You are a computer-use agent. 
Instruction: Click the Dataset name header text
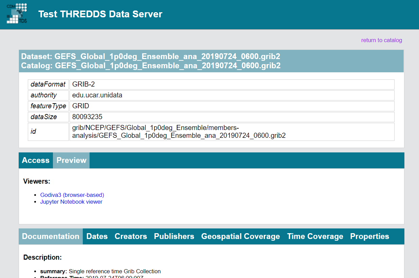pos(151,56)
